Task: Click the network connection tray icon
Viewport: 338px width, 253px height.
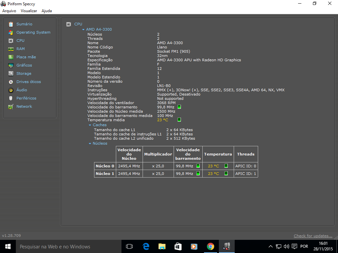Action: click(279, 246)
